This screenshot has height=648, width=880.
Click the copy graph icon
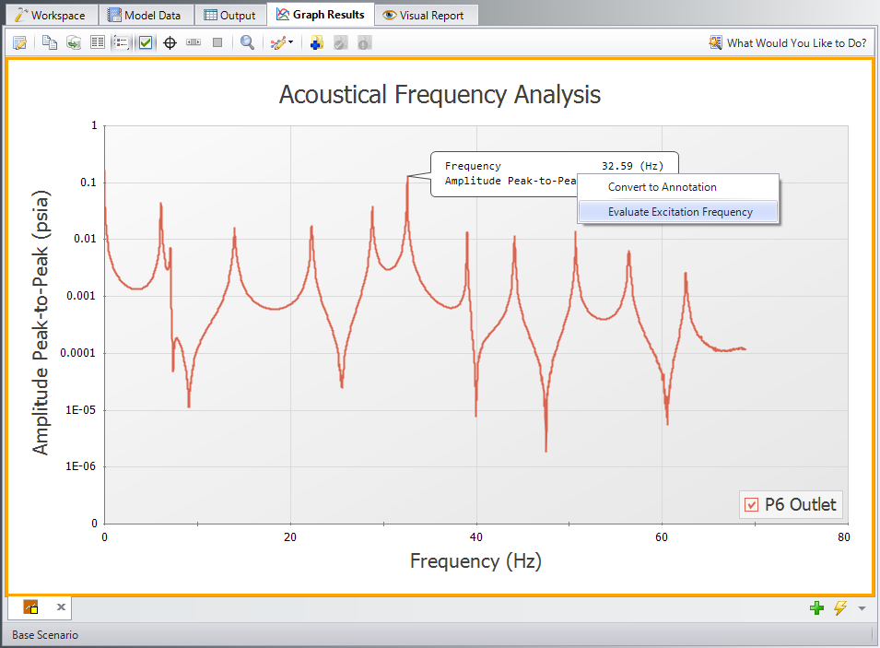pos(50,42)
